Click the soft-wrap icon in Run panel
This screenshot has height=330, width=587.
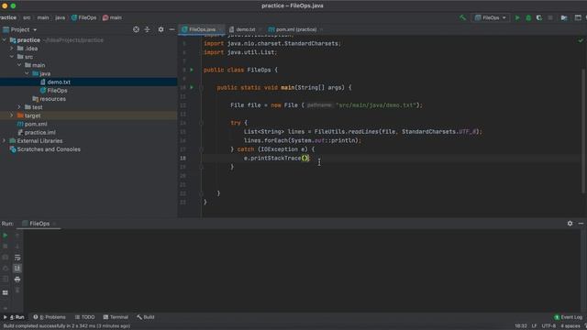pos(17,258)
